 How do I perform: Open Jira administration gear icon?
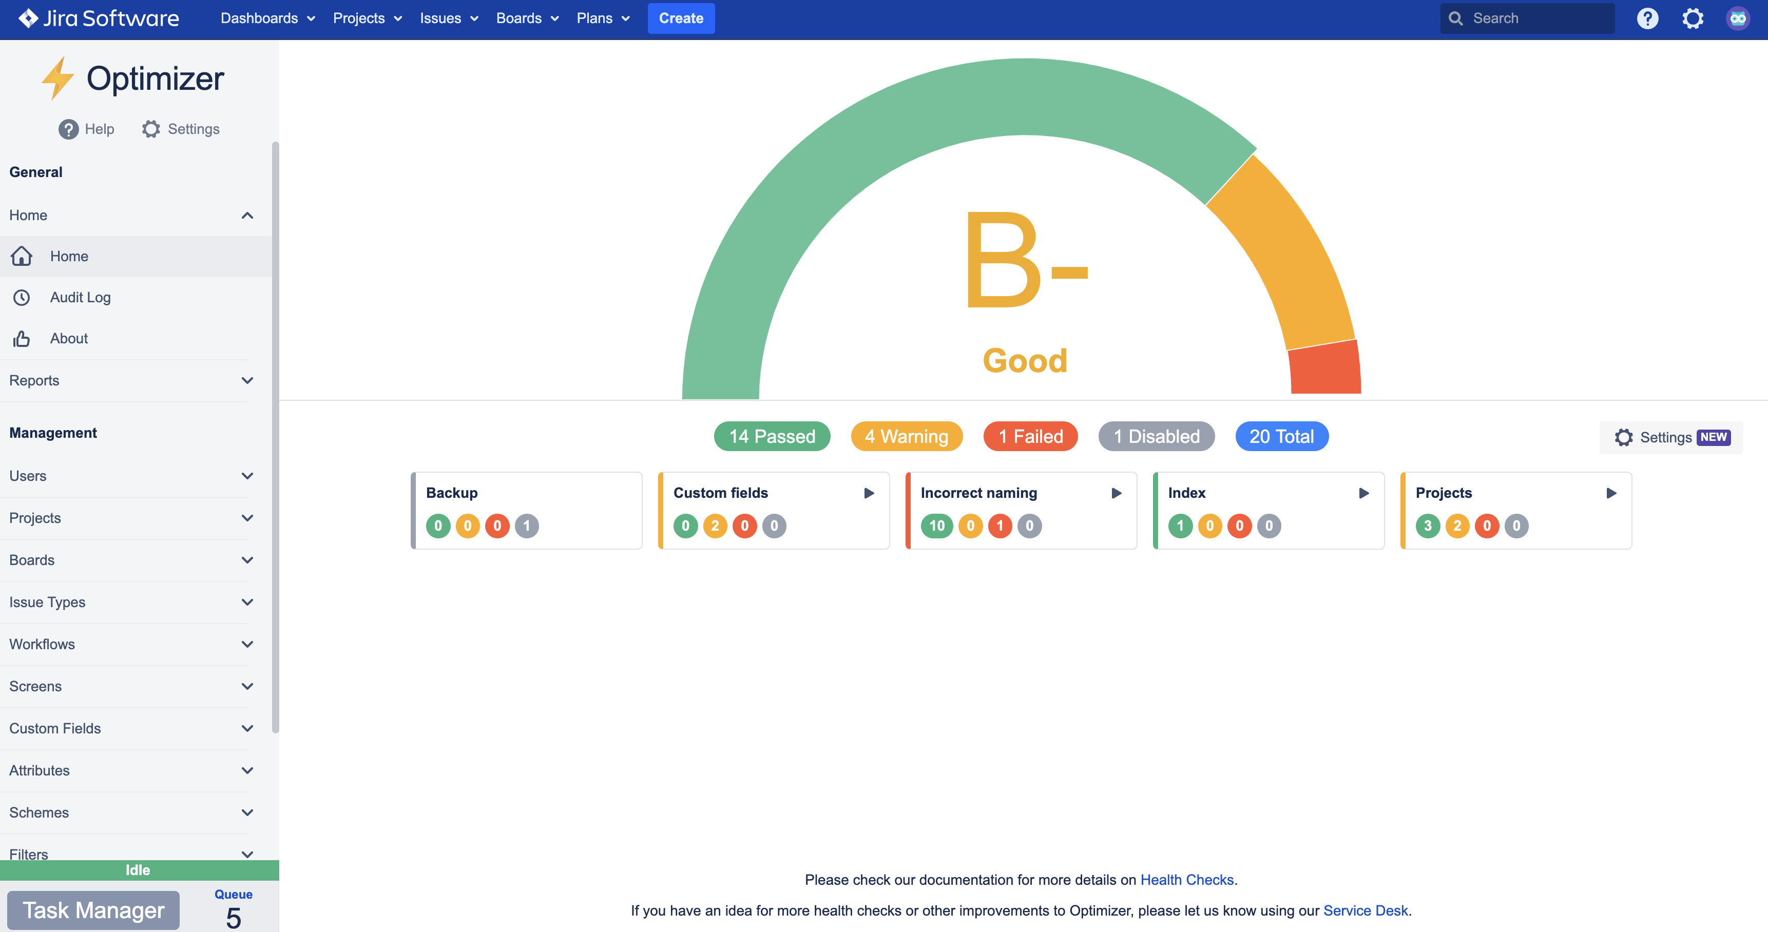pyautogui.click(x=1693, y=18)
